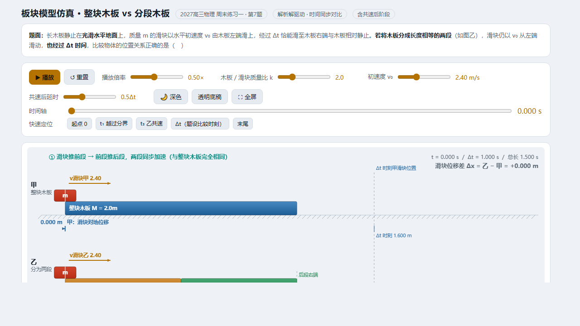The width and height of the screenshot is (580, 326).
Task: Click stage caption ① 滑块推前段
Action: coord(138,157)
